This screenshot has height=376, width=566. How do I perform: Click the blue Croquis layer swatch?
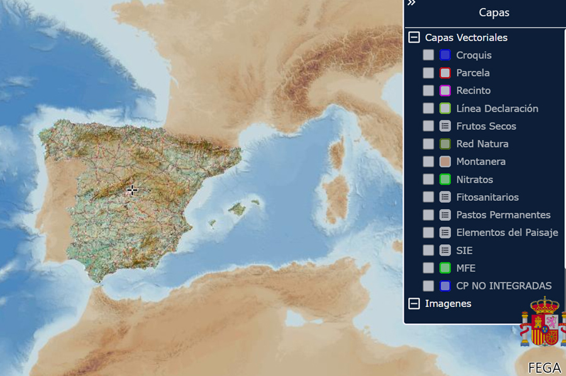click(445, 55)
